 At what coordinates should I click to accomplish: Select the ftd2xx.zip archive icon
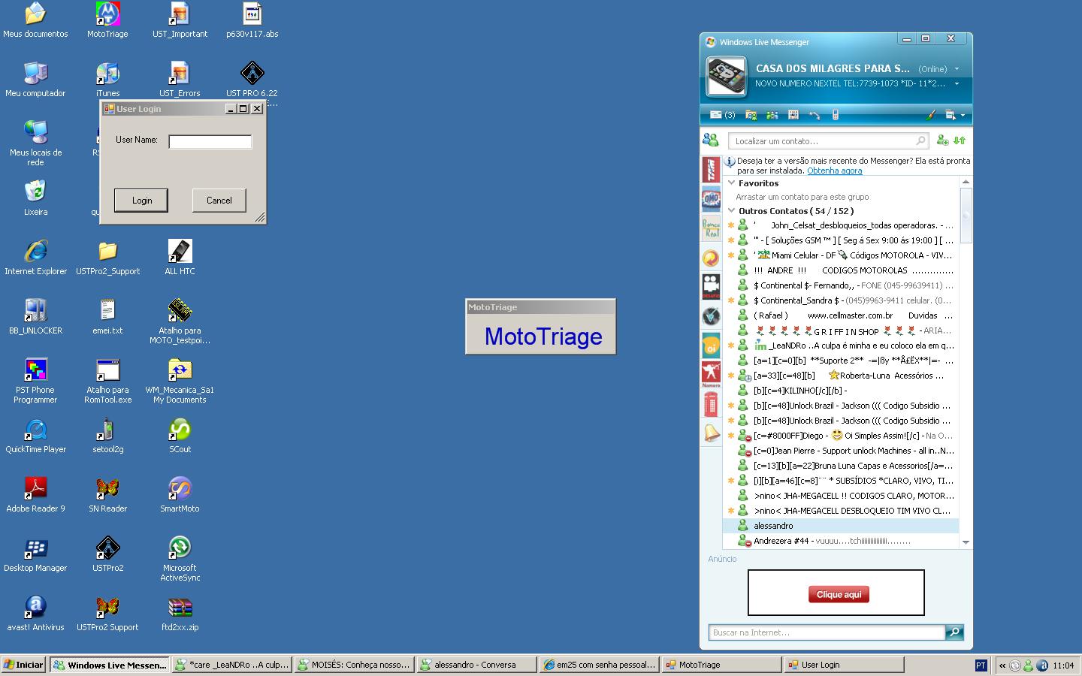pyautogui.click(x=180, y=614)
